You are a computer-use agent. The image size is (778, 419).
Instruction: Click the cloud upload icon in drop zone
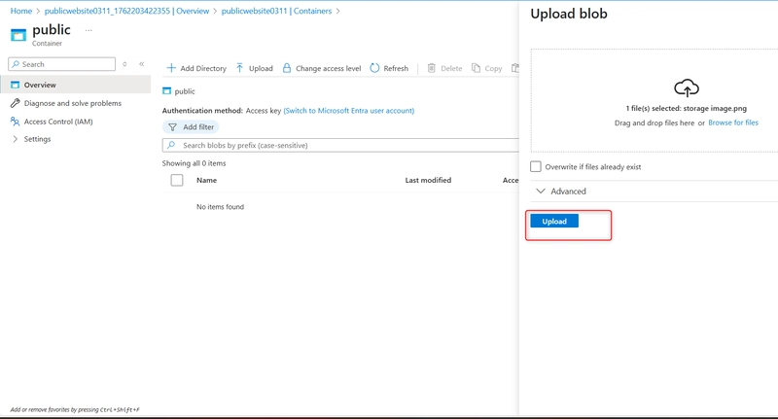tap(687, 87)
